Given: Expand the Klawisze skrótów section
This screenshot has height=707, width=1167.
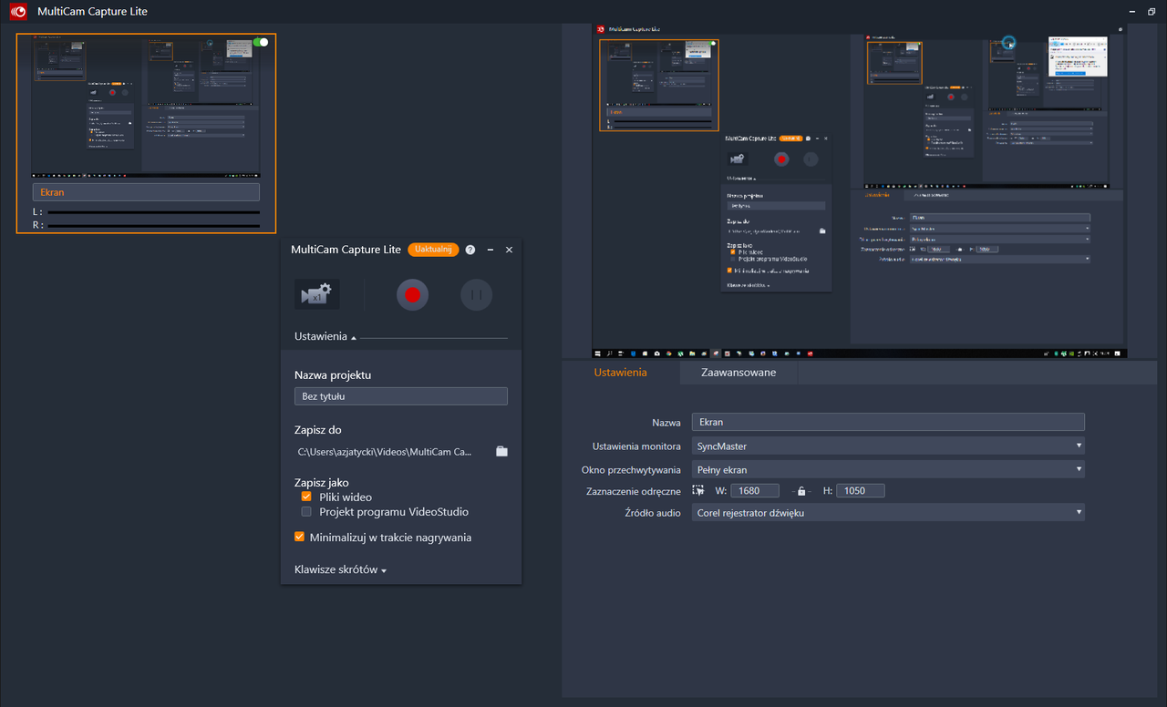Looking at the screenshot, I should point(341,569).
